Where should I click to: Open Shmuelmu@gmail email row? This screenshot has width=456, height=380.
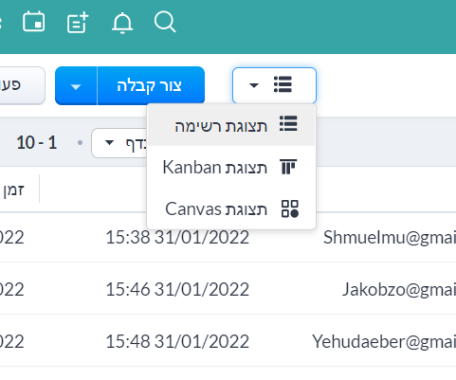(x=390, y=237)
